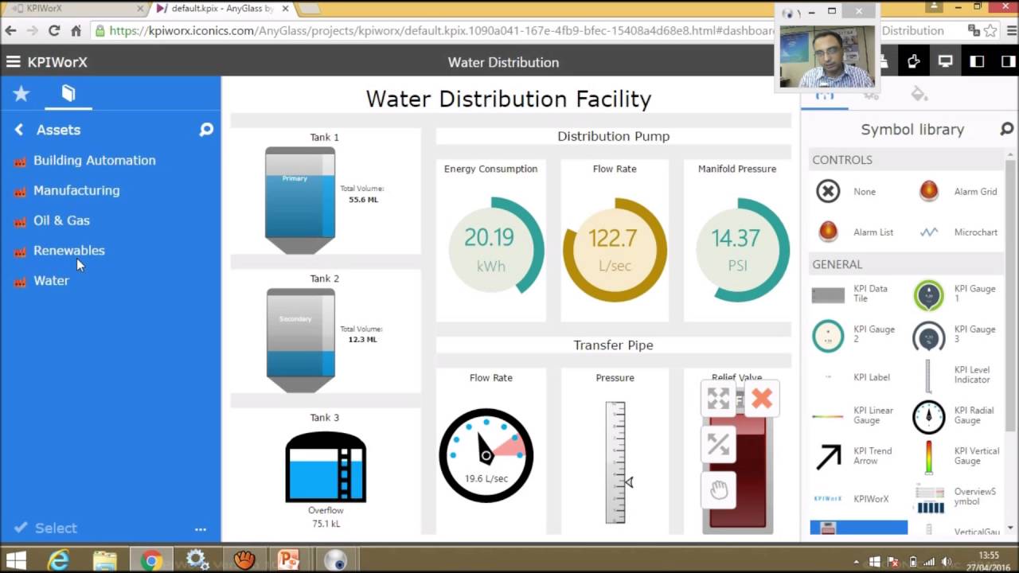This screenshot has height=573, width=1019.
Task: Click the resize diagonal arrows tool
Action: [x=718, y=445]
